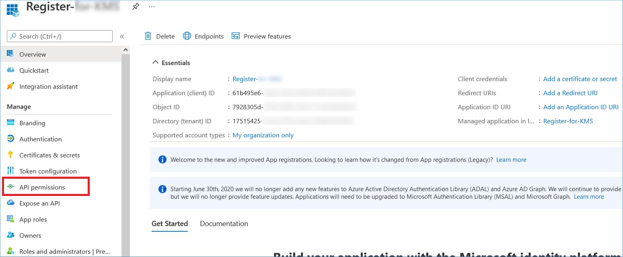
Task: Go to Integration assistant
Action: 49,86
